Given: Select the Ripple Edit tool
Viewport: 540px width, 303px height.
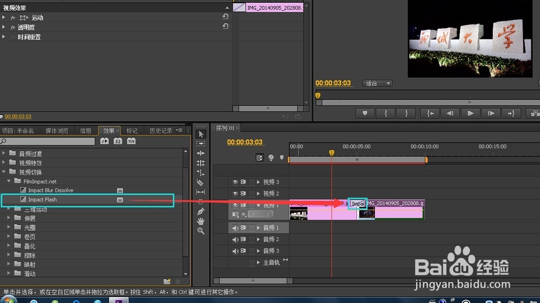Looking at the screenshot, I should point(200,153).
